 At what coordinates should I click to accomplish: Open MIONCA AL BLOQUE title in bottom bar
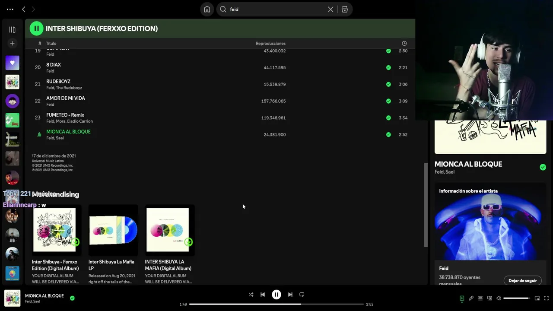(44, 296)
